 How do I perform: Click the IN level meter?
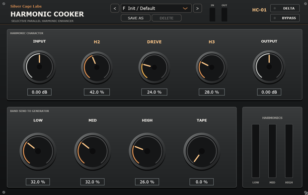click(x=212, y=14)
